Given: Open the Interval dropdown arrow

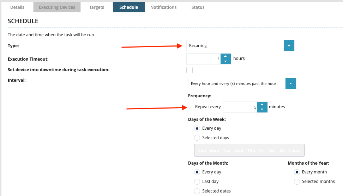Looking at the screenshot, I should (290, 84).
